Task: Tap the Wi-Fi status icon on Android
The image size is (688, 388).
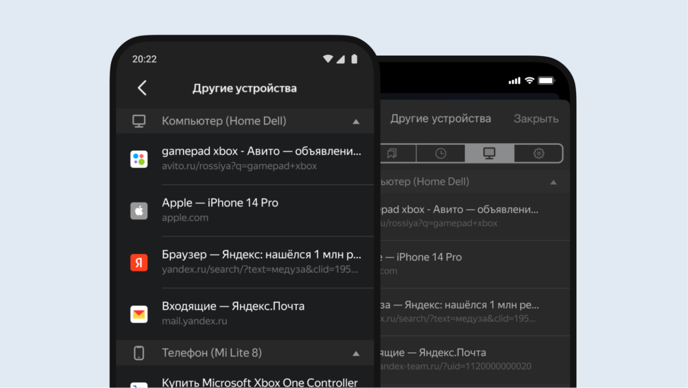Action: [328, 59]
